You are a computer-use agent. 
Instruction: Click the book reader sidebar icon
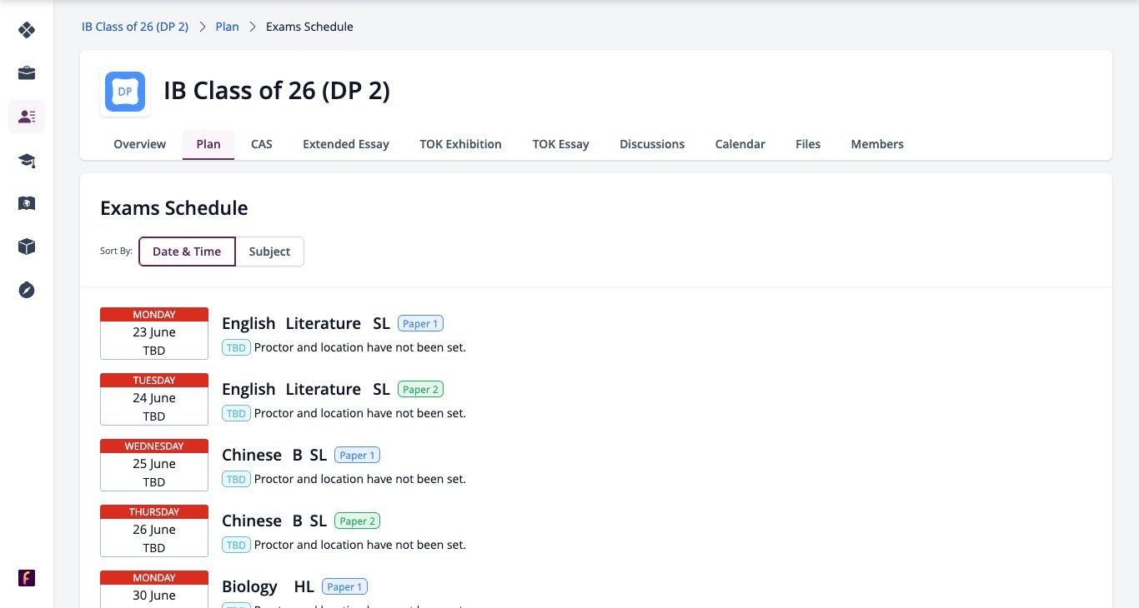tap(27, 203)
